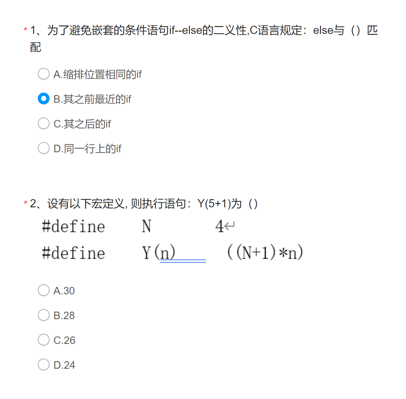Click the option label text 同一行上的if

(x=92, y=149)
